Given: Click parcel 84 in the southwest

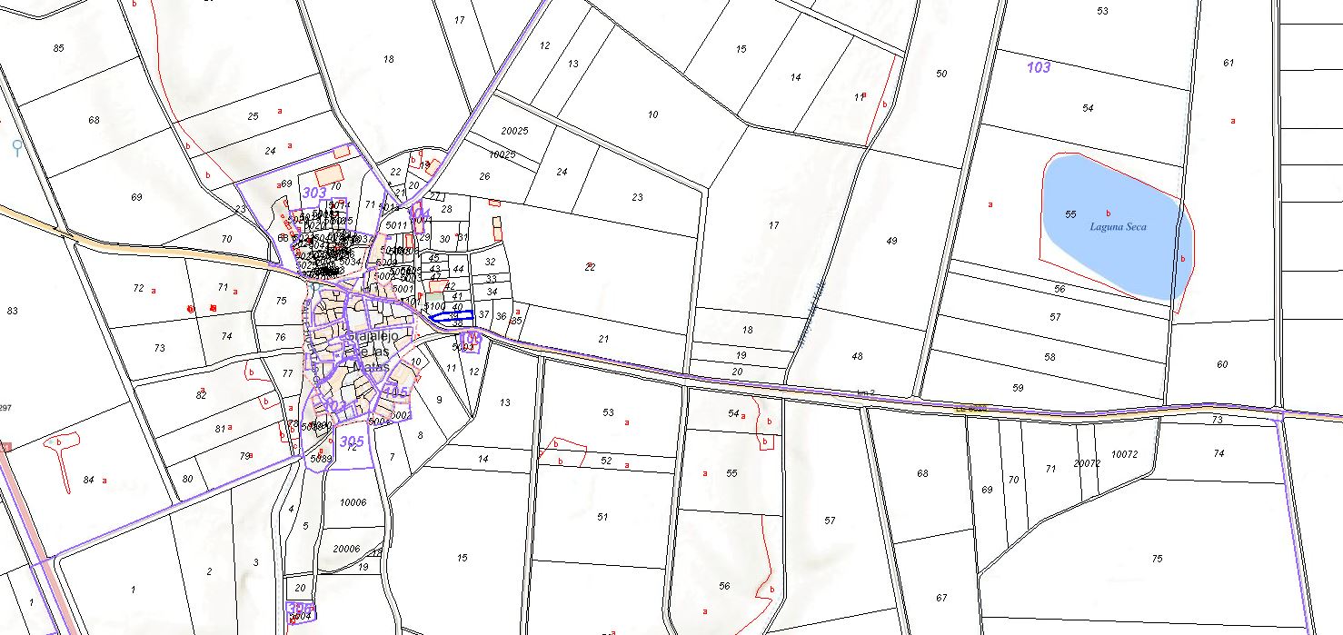Looking at the screenshot, I should 87,480.
